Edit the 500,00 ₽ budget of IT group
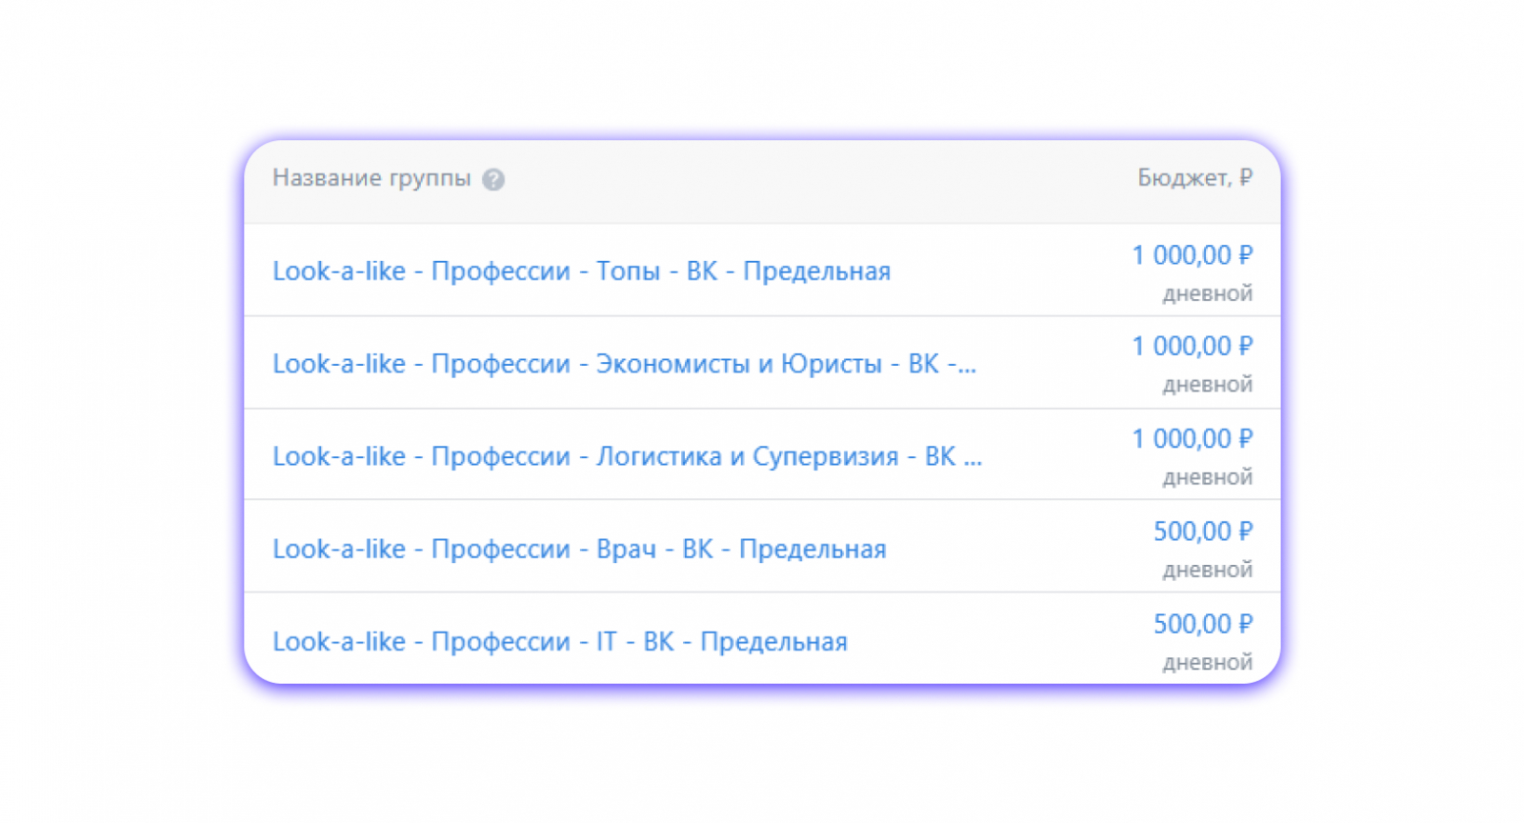The image size is (1524, 823). [1203, 624]
